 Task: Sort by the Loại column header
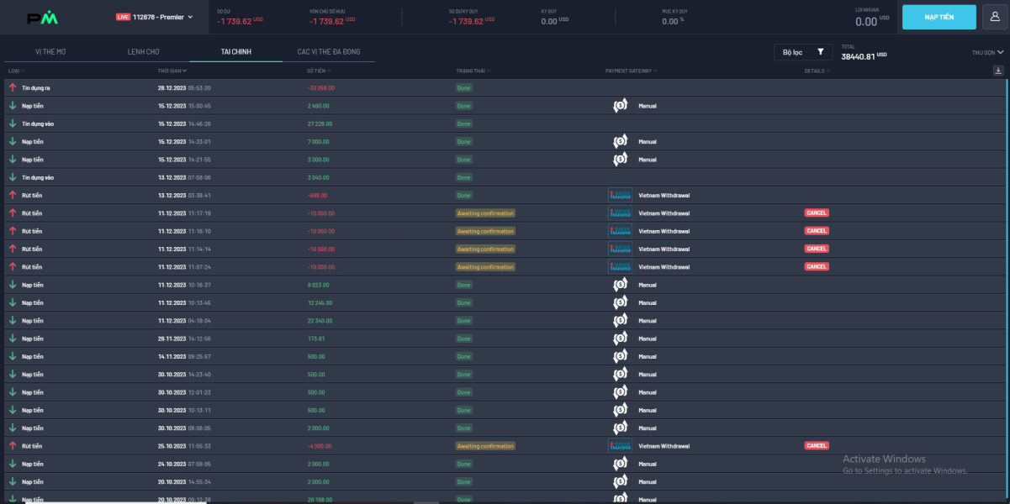coord(15,71)
